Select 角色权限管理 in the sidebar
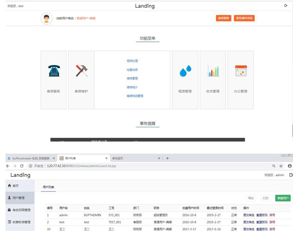The height and width of the screenshot is (231, 293). (x=20, y=210)
